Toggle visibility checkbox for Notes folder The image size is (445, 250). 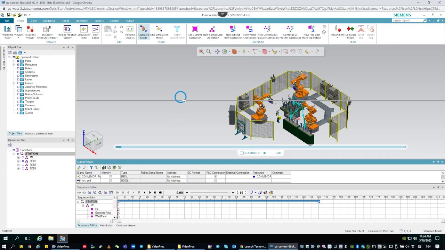coord(18,68)
